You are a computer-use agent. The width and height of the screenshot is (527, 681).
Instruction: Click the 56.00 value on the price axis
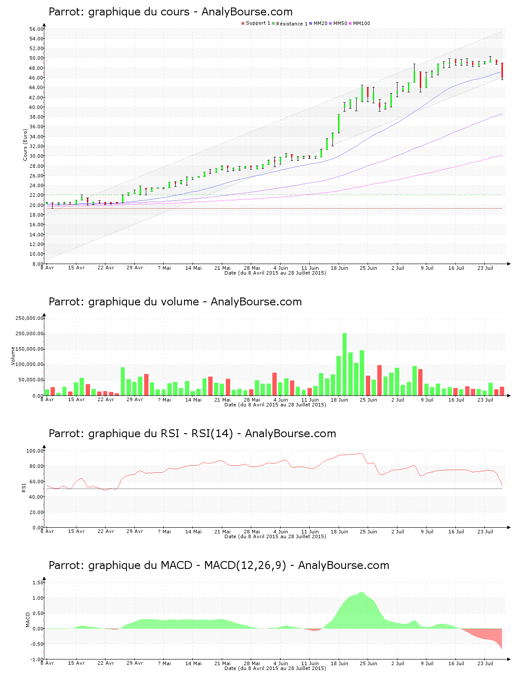(36, 29)
